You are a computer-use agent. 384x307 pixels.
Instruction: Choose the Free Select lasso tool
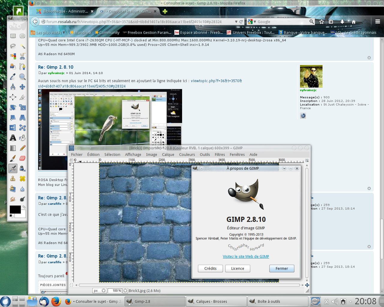(x=13, y=46)
